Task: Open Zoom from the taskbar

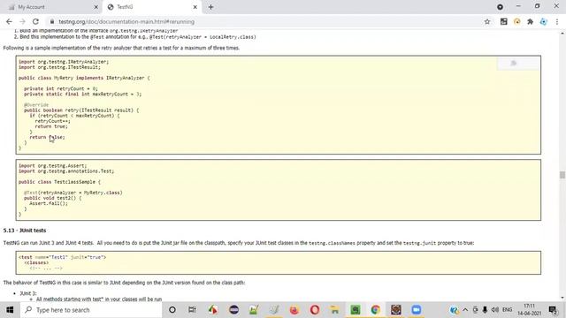Action: (417, 310)
